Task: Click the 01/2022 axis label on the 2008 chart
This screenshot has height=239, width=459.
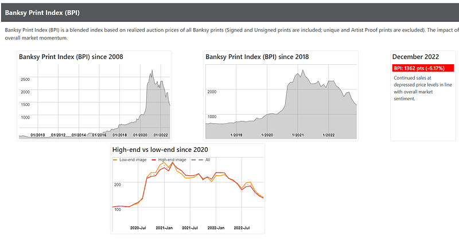Action: pos(161,135)
